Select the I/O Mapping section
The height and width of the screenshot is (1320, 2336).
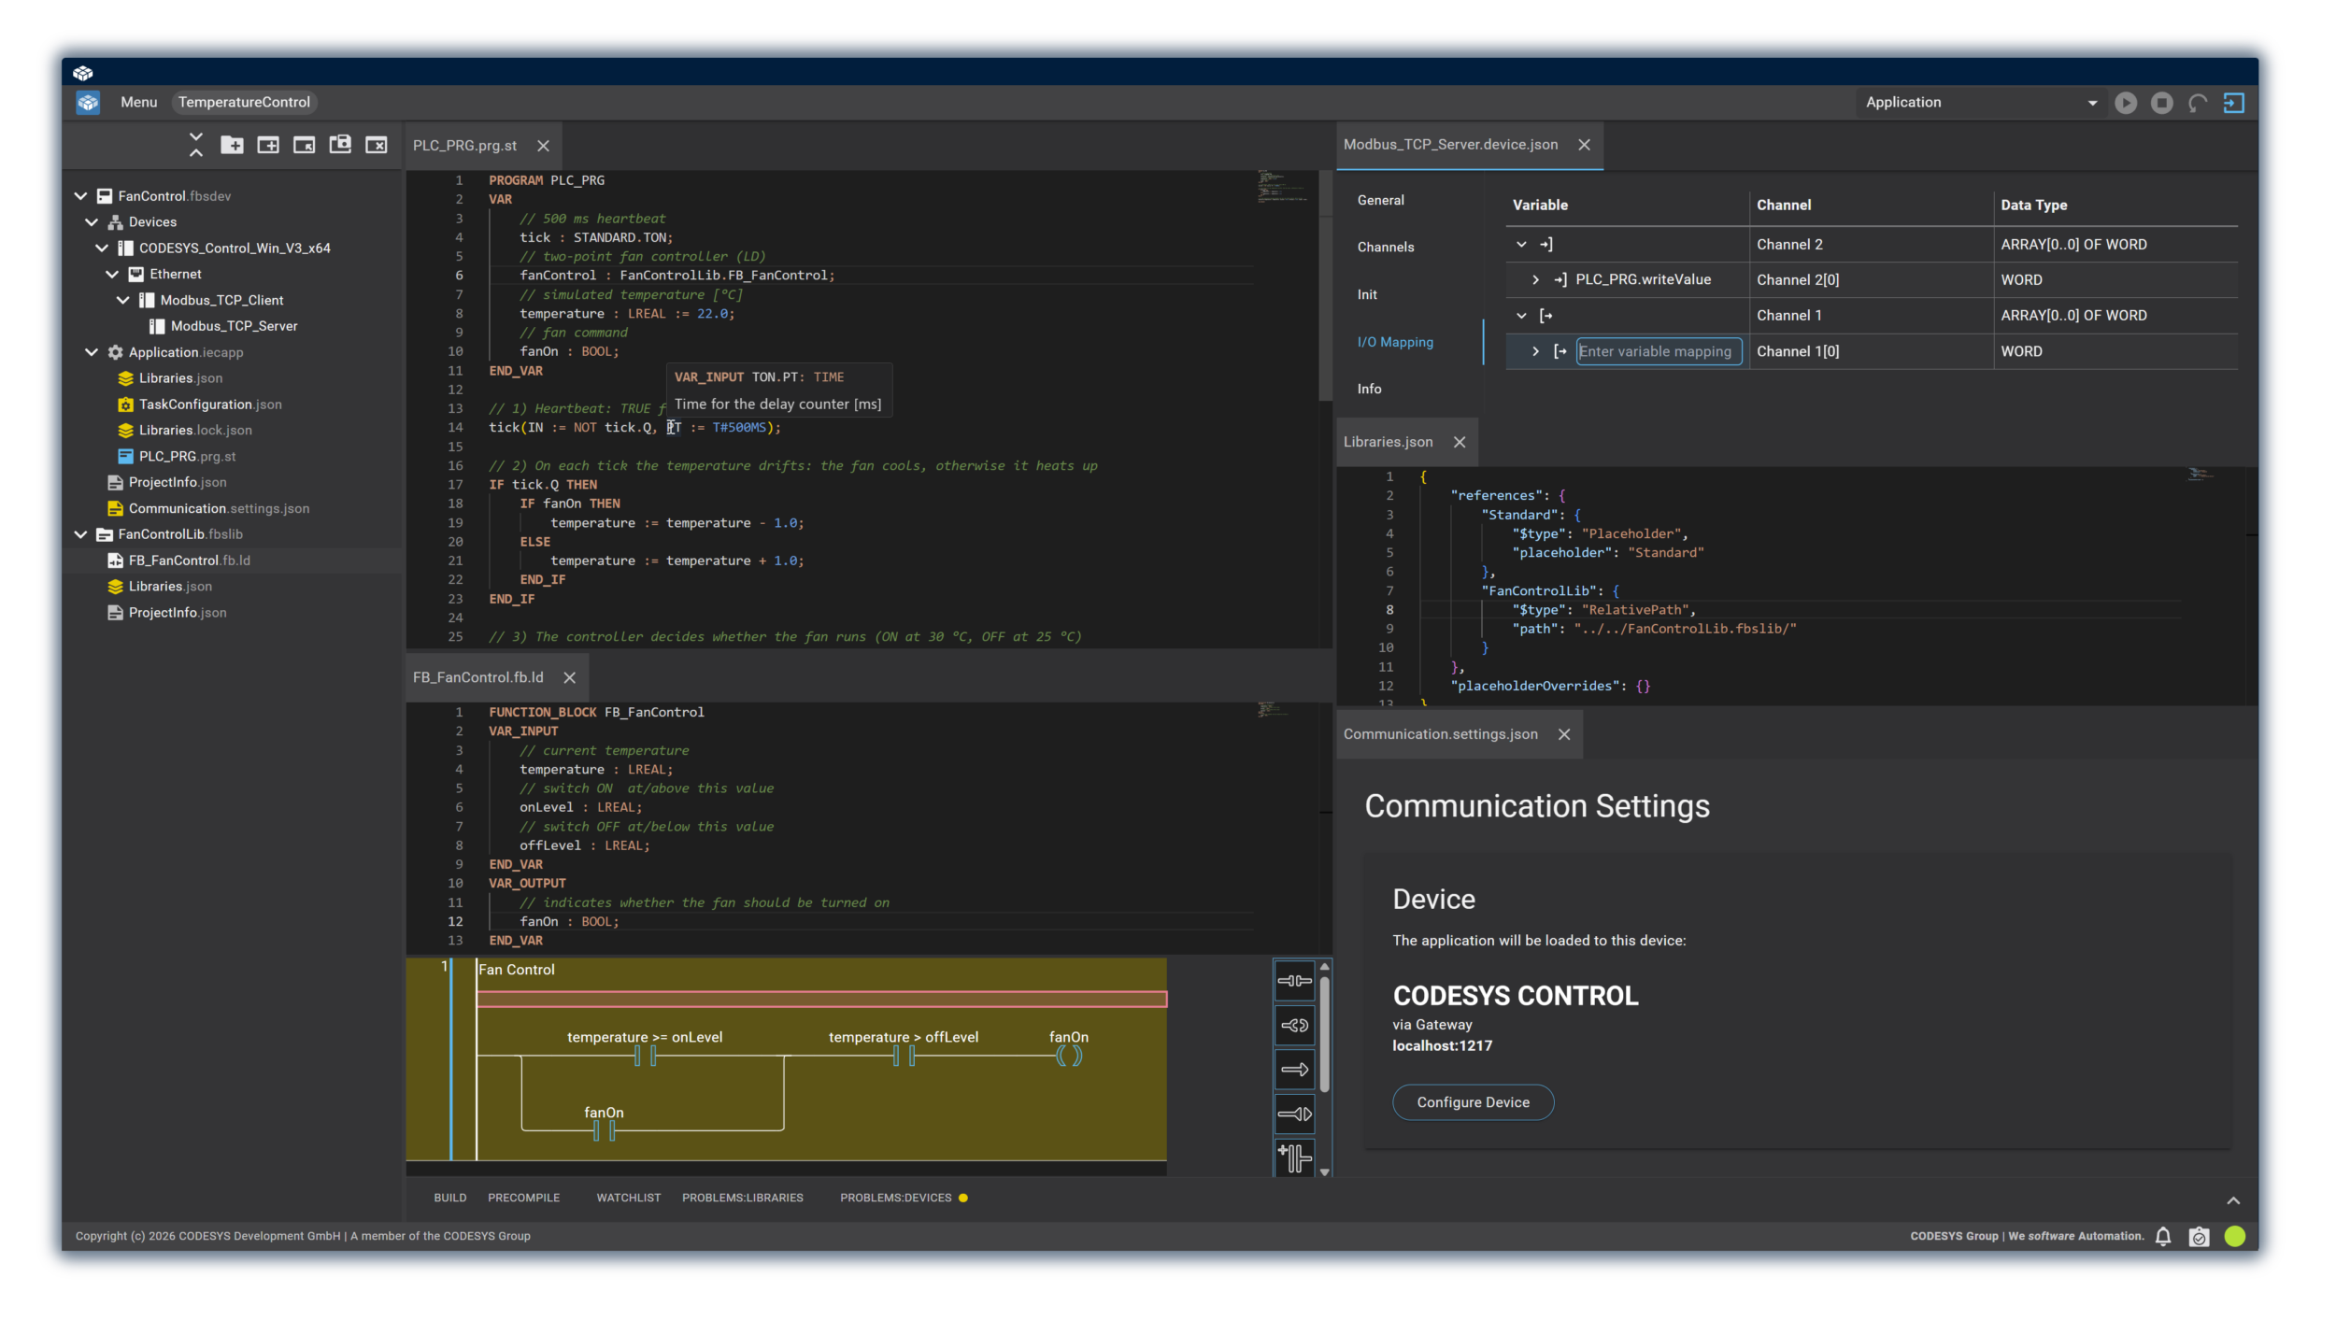[x=1395, y=343]
